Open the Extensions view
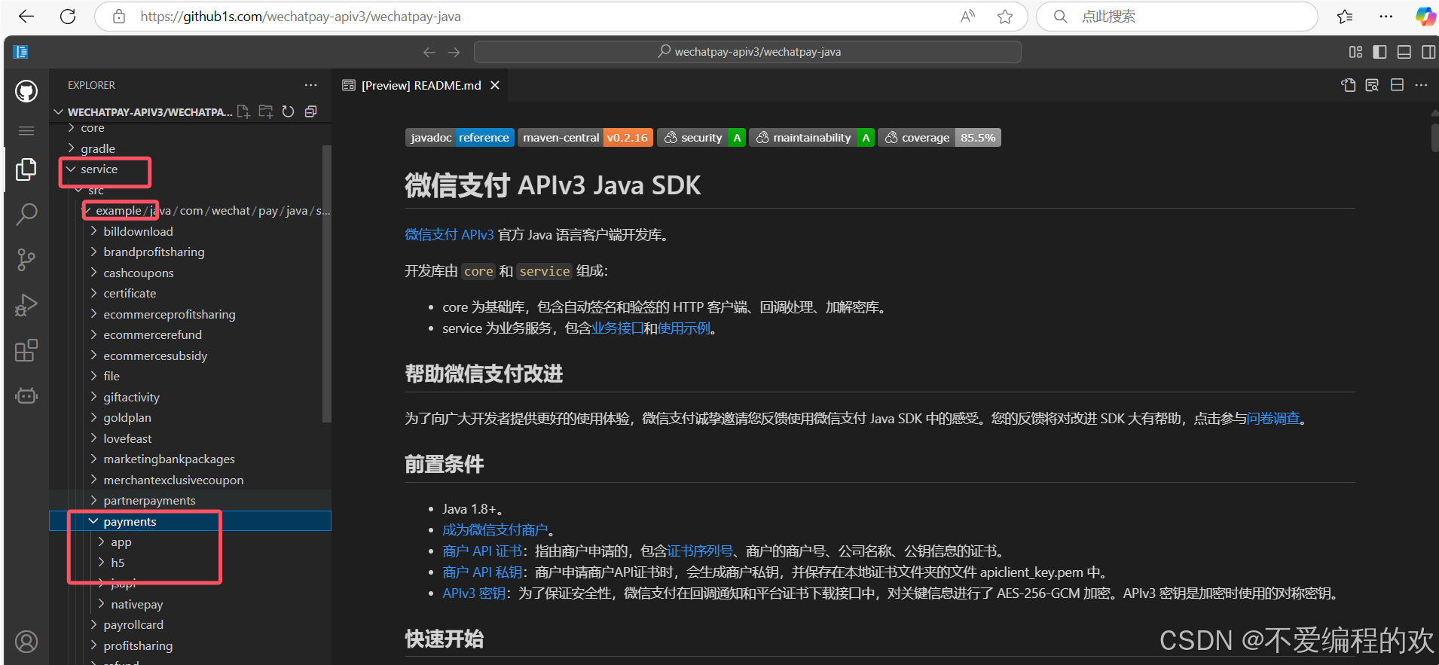1439x665 pixels. pyautogui.click(x=26, y=350)
